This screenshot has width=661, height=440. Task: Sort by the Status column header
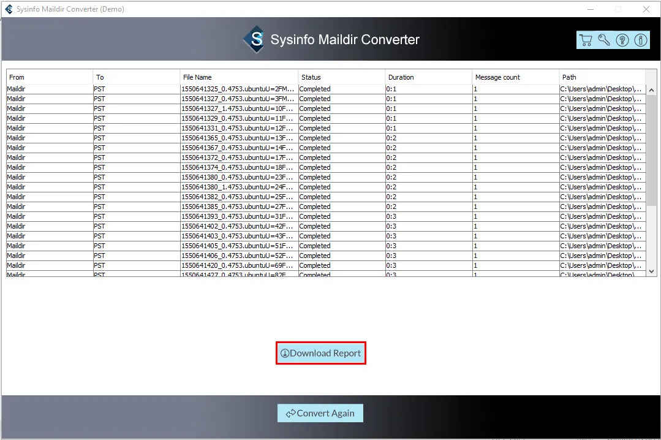click(x=341, y=77)
